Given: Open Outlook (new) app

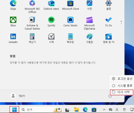Looking at the screenshot, I should [51, 5].
